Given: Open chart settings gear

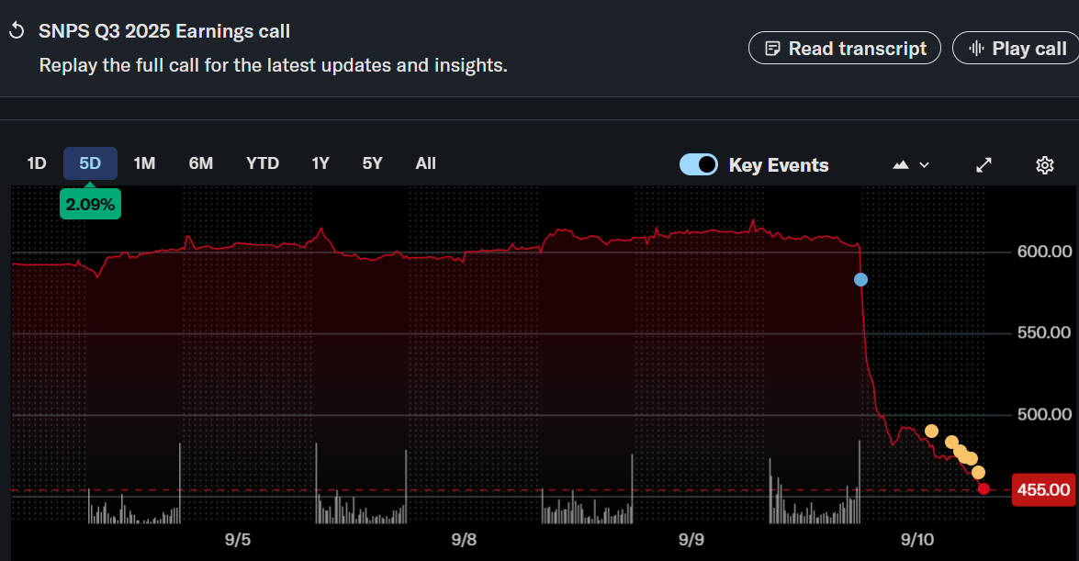Looking at the screenshot, I should pos(1045,165).
